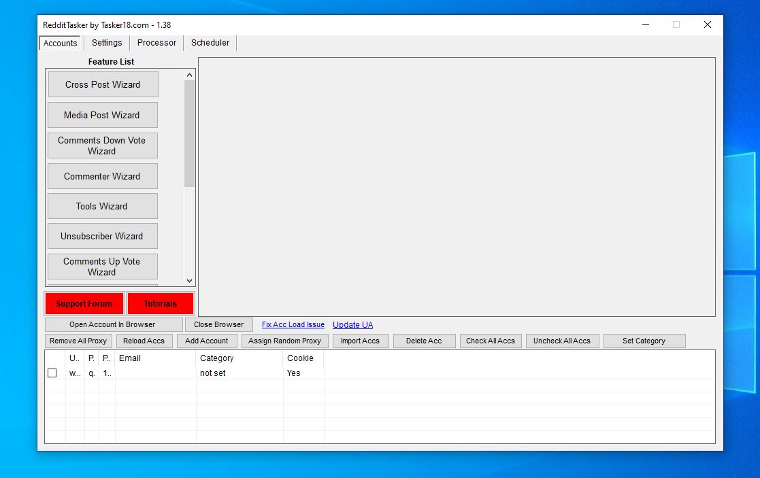The image size is (760, 478).
Task: Click Assign Random Proxy
Action: (x=285, y=341)
